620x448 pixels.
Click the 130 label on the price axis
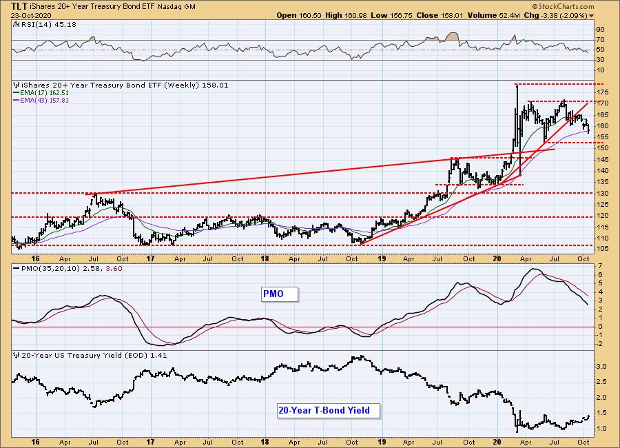tap(603, 193)
